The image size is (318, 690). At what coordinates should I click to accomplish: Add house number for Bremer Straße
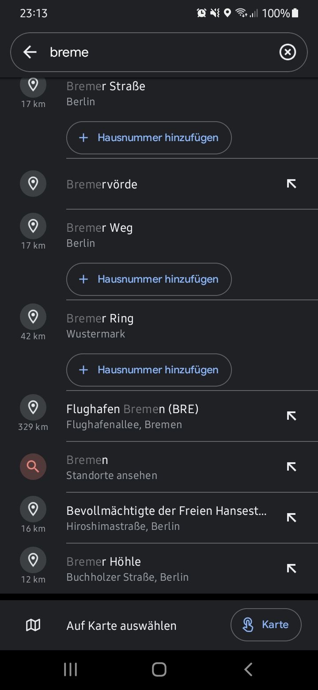tap(149, 138)
